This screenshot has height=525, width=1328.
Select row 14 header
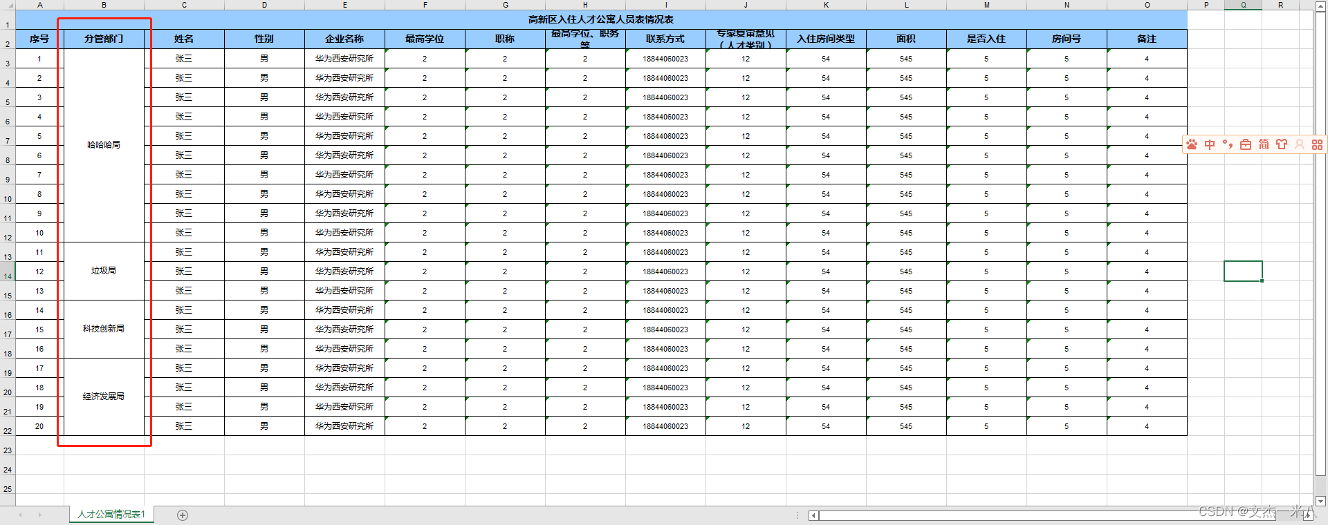pyautogui.click(x=8, y=271)
